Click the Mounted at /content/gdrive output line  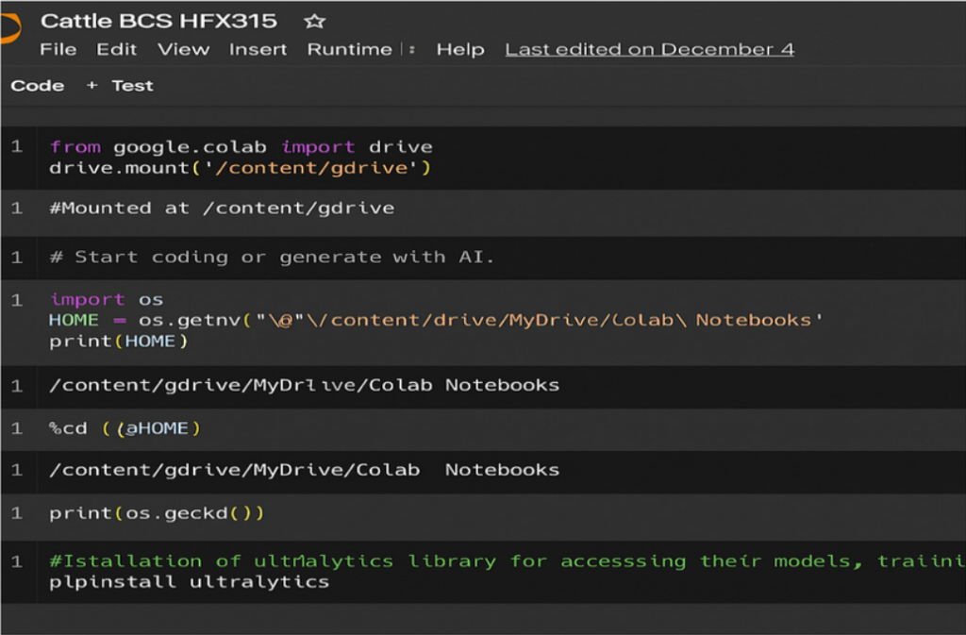(x=222, y=208)
